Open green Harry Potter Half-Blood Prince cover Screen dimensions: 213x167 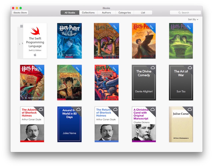[181, 41]
